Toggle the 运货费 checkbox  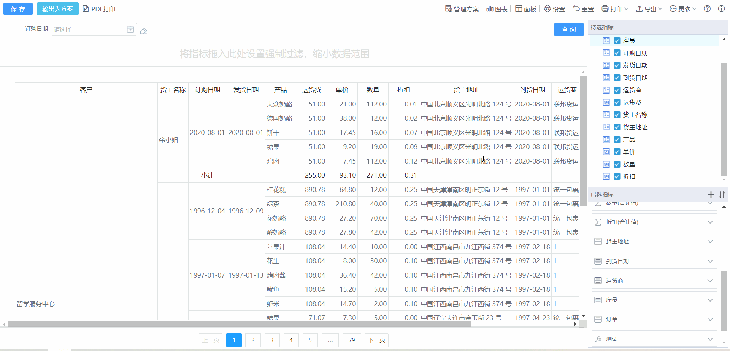click(x=617, y=102)
